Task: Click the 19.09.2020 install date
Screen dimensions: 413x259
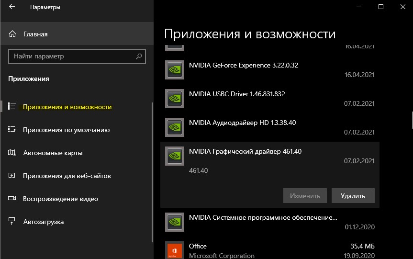Action: [x=359, y=256]
